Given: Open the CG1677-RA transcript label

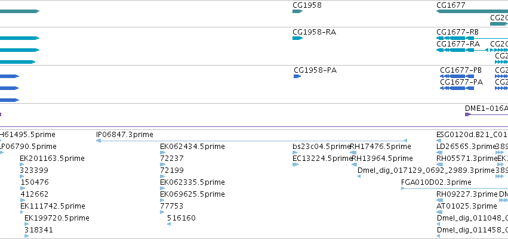Looking at the screenshot, I should 458,44.
